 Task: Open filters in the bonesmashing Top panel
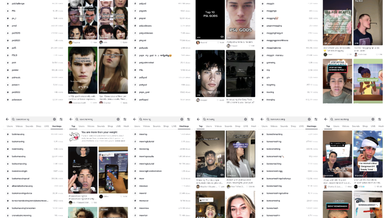point(379,119)
